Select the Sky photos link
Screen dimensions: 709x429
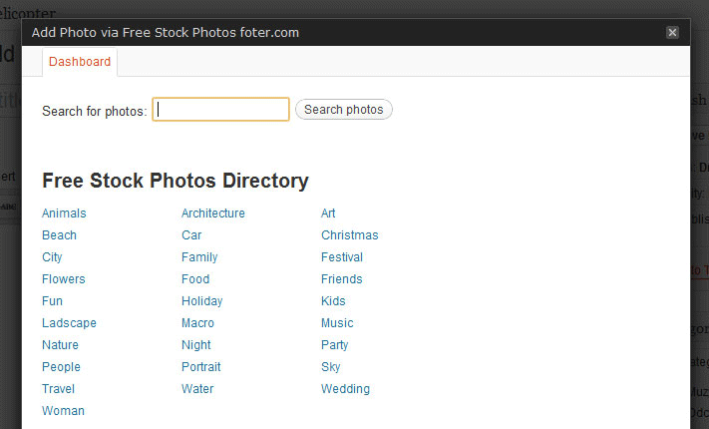(330, 367)
